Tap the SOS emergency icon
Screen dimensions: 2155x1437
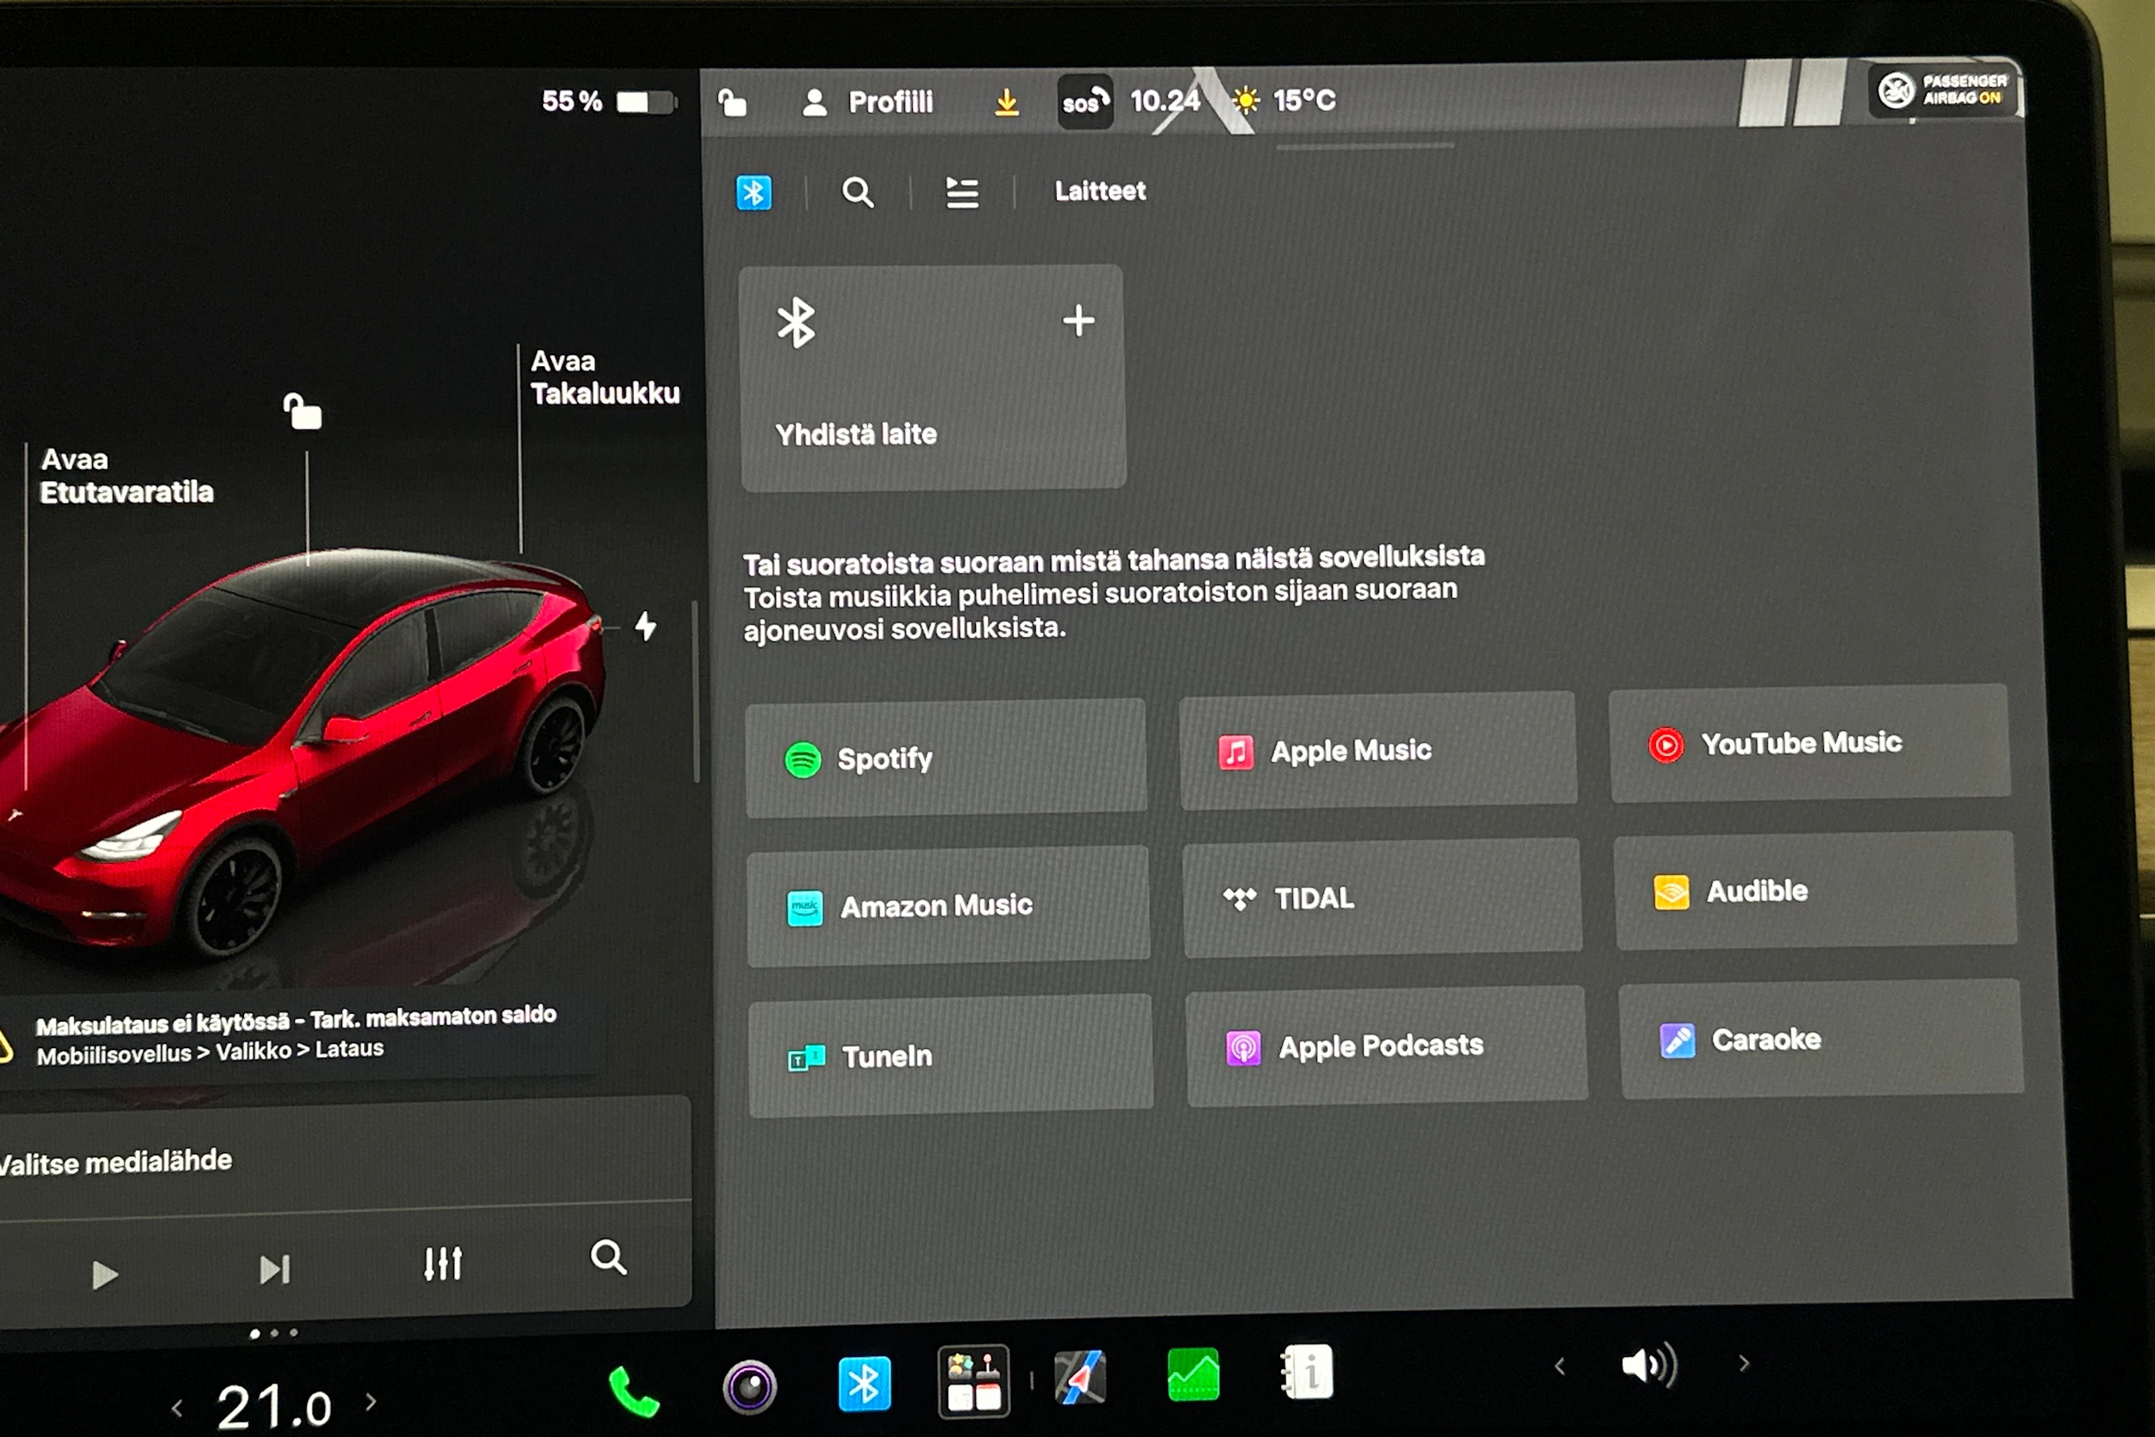click(x=1085, y=102)
